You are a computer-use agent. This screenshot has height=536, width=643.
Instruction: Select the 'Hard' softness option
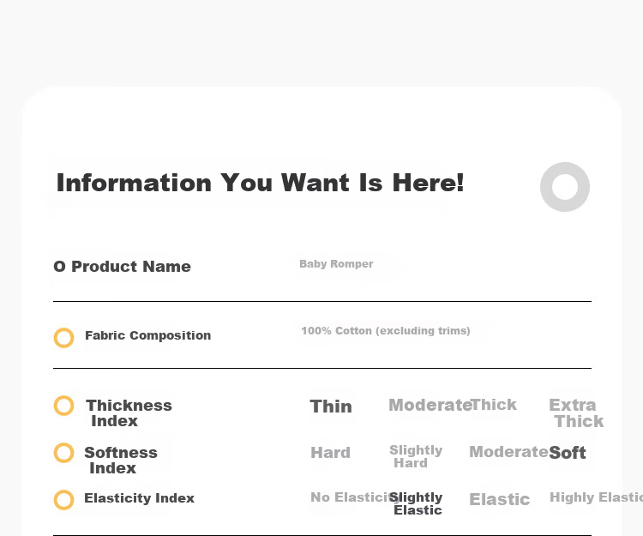(x=331, y=453)
